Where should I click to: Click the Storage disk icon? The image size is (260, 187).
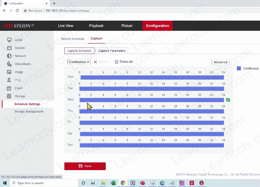coord(9,96)
